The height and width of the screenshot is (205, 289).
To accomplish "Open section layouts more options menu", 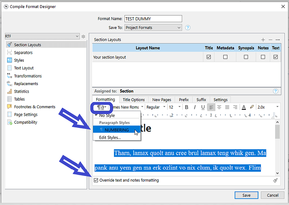I will click(x=278, y=40).
